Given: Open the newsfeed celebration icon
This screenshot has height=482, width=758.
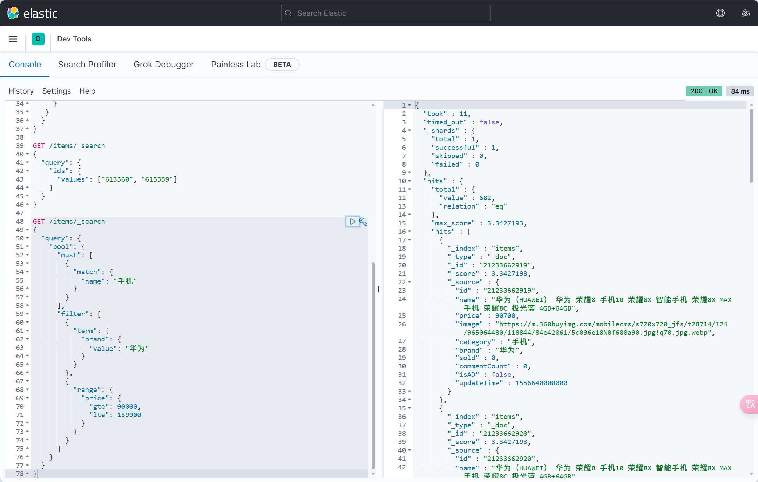Looking at the screenshot, I should coord(745,13).
